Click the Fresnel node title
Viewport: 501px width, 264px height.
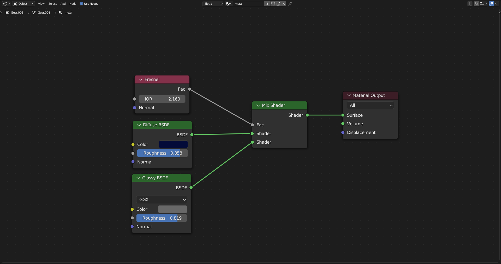152,79
